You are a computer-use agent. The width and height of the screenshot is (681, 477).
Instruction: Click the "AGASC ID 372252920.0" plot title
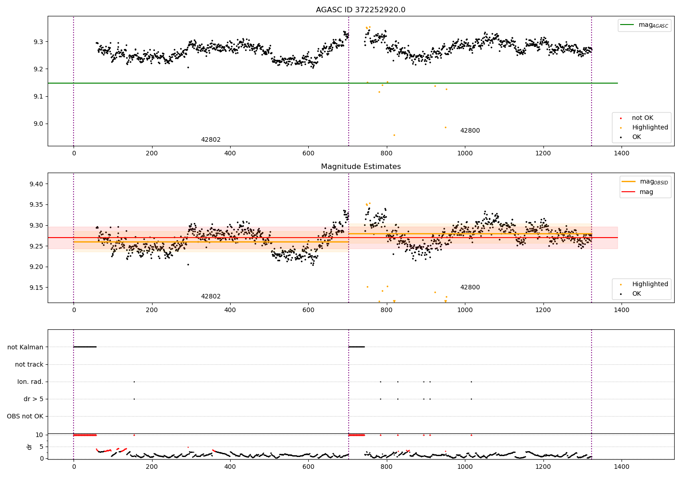pos(360,10)
